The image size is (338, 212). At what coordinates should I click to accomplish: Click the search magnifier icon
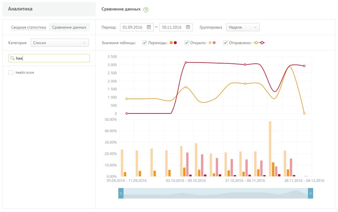13,58
